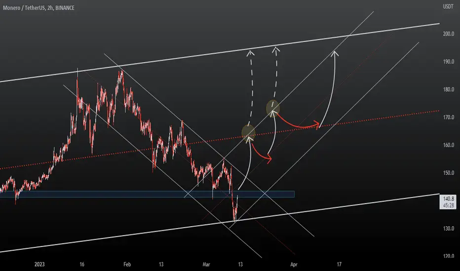
Task: Select the 150.0 price axis label
Action: [x=449, y=173]
